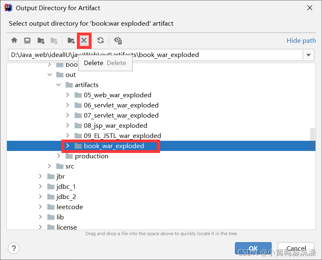Select the jdbc_2 folder row
Image resolution: width=322 pixels, height=260 pixels.
161,197
